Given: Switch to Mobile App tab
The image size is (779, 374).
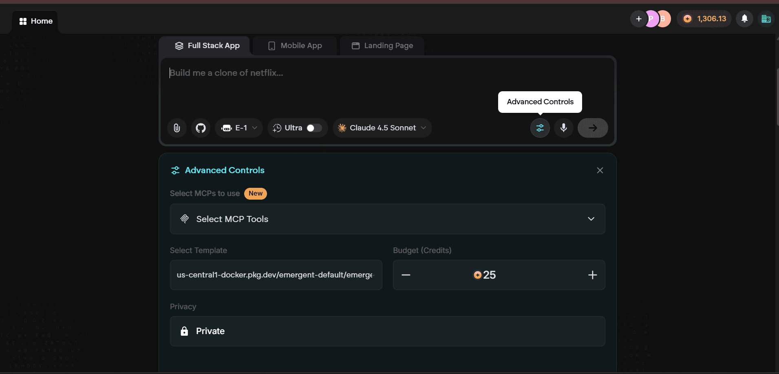Looking at the screenshot, I should [x=295, y=46].
